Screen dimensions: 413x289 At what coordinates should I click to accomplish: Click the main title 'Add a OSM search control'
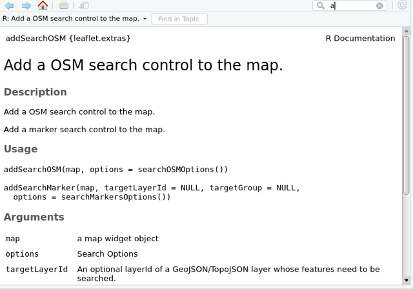pos(143,65)
